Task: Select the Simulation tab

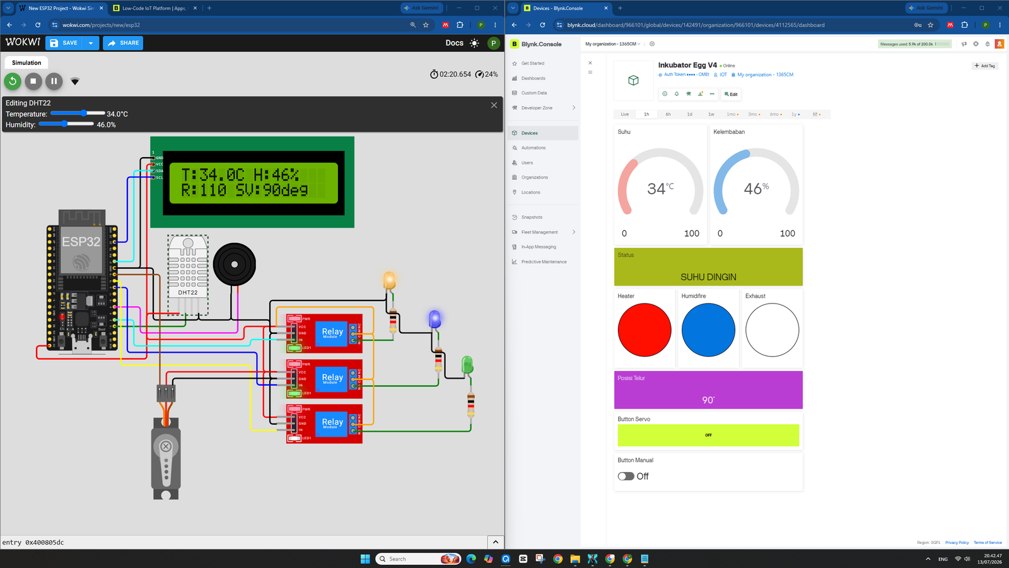Action: point(26,62)
